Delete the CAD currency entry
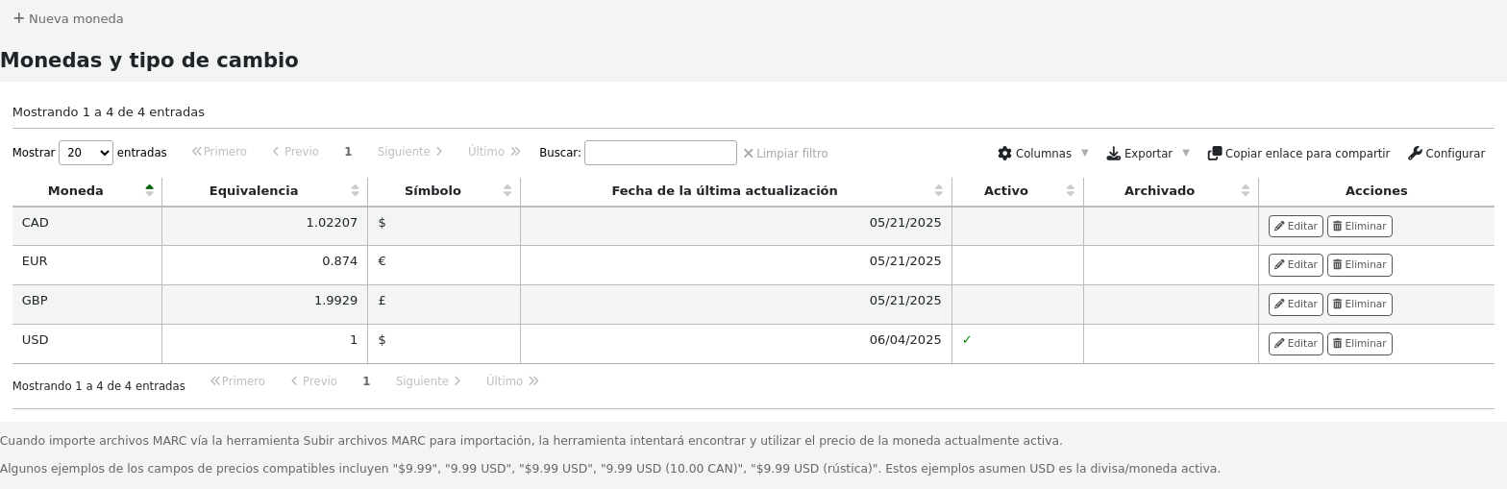This screenshot has height=489, width=1507. (x=1359, y=227)
